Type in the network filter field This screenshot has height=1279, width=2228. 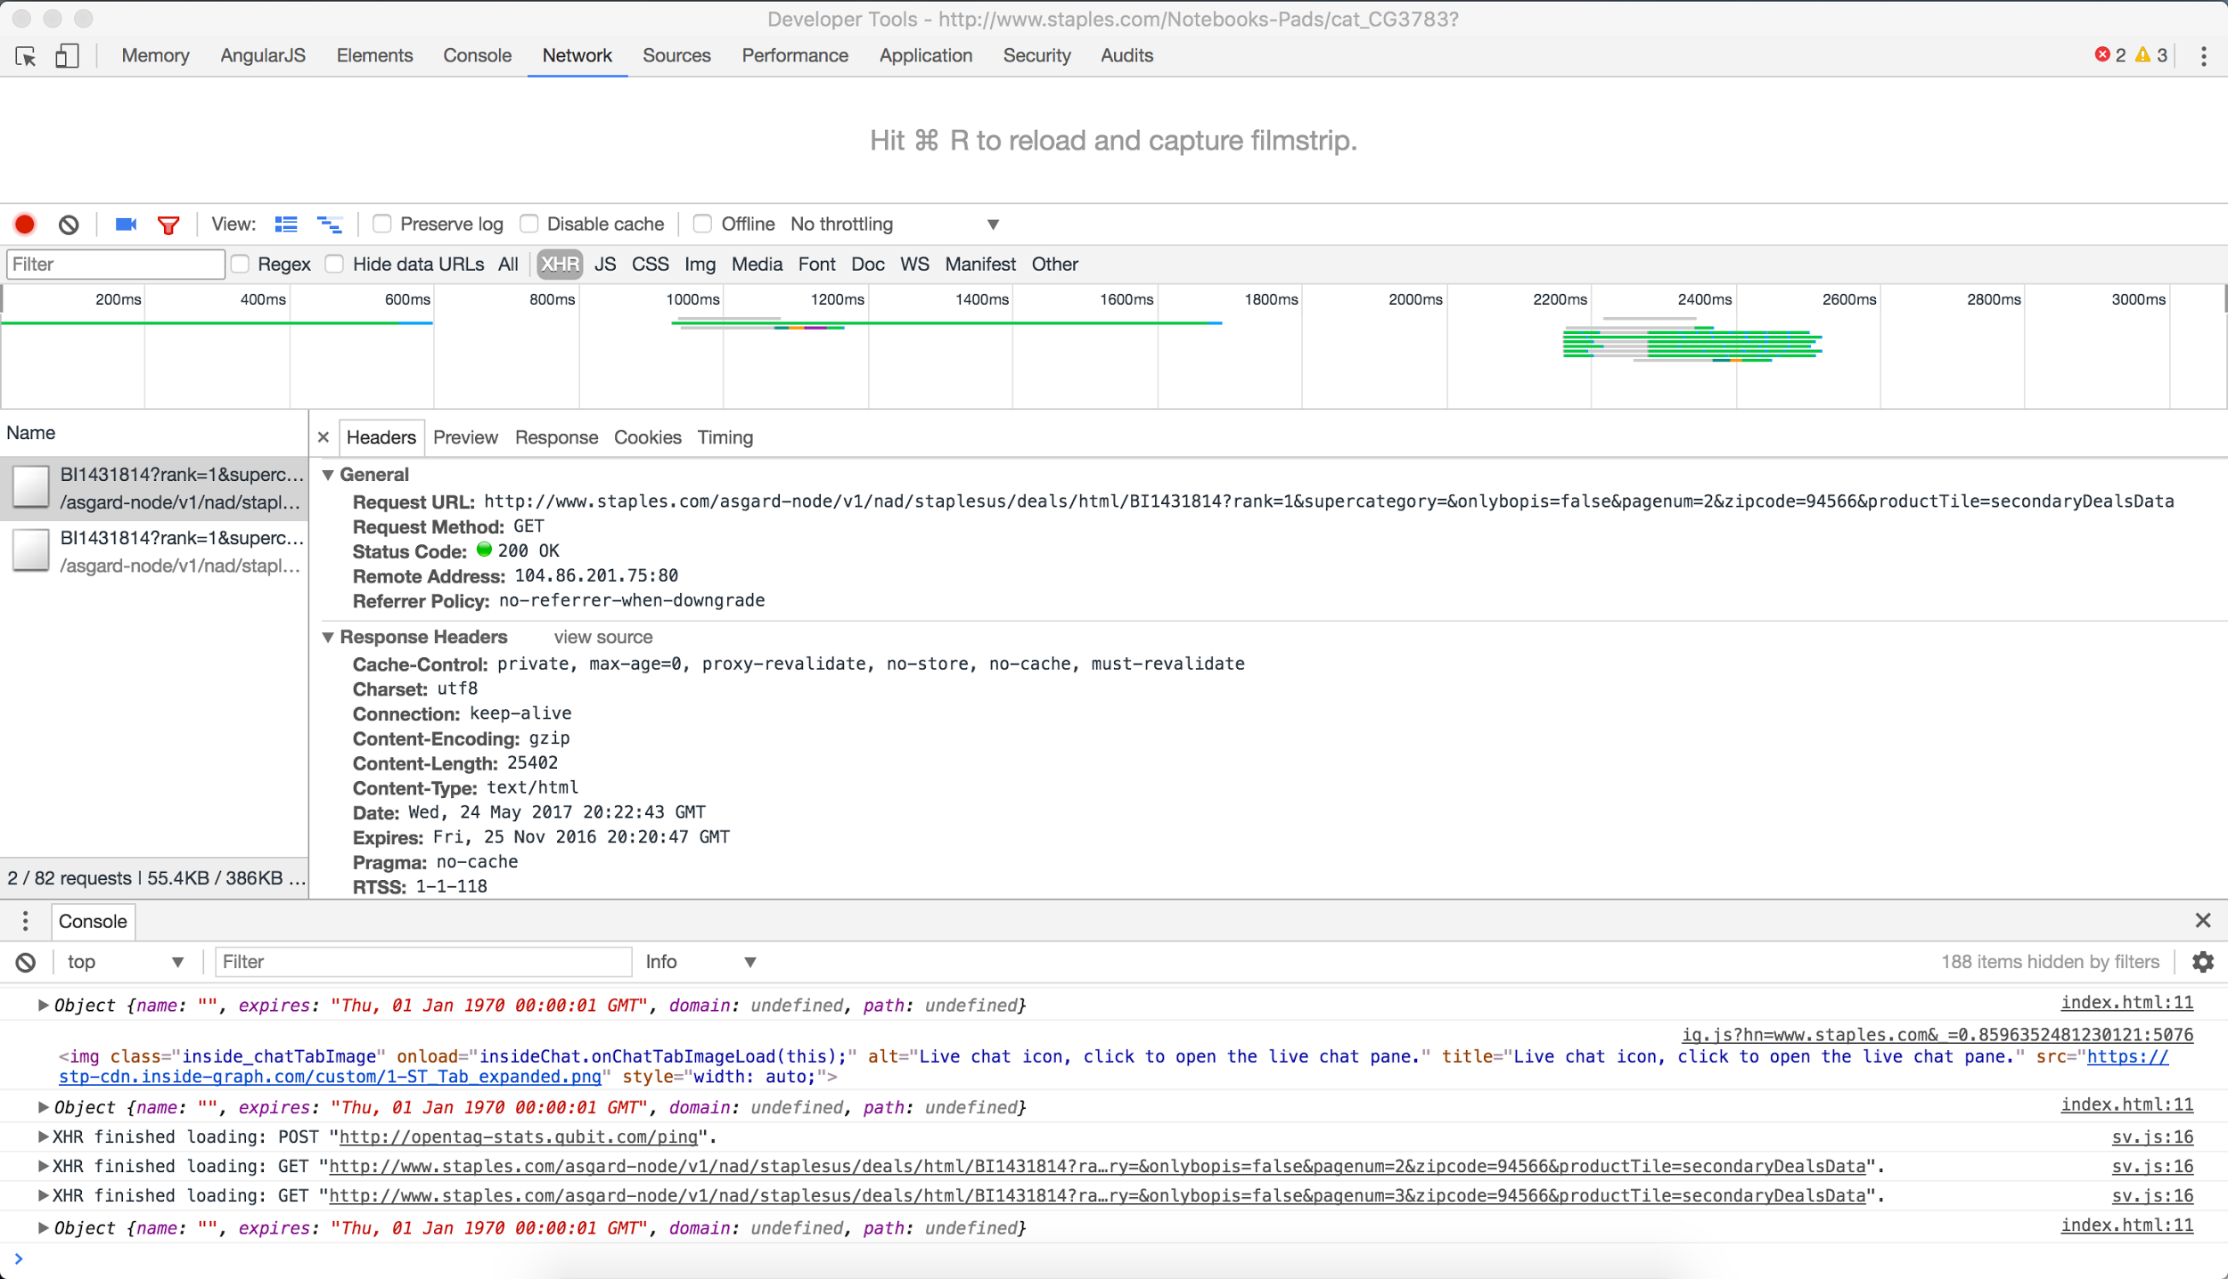click(x=114, y=264)
